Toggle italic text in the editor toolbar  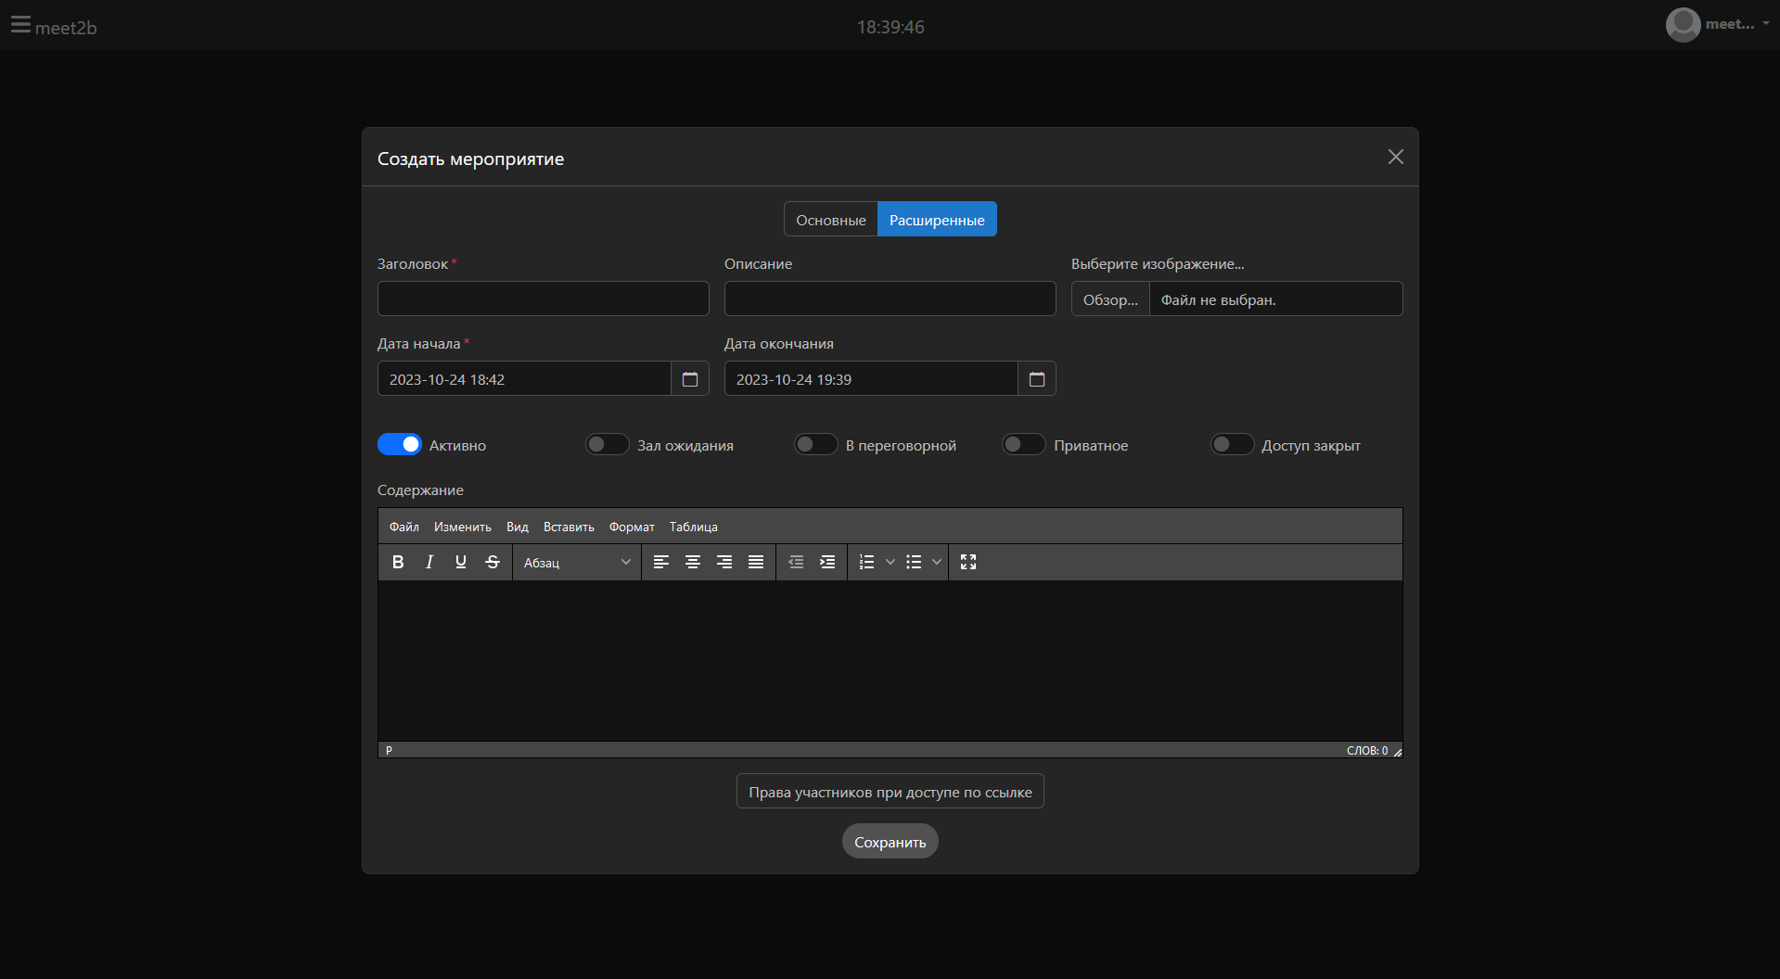coord(429,562)
